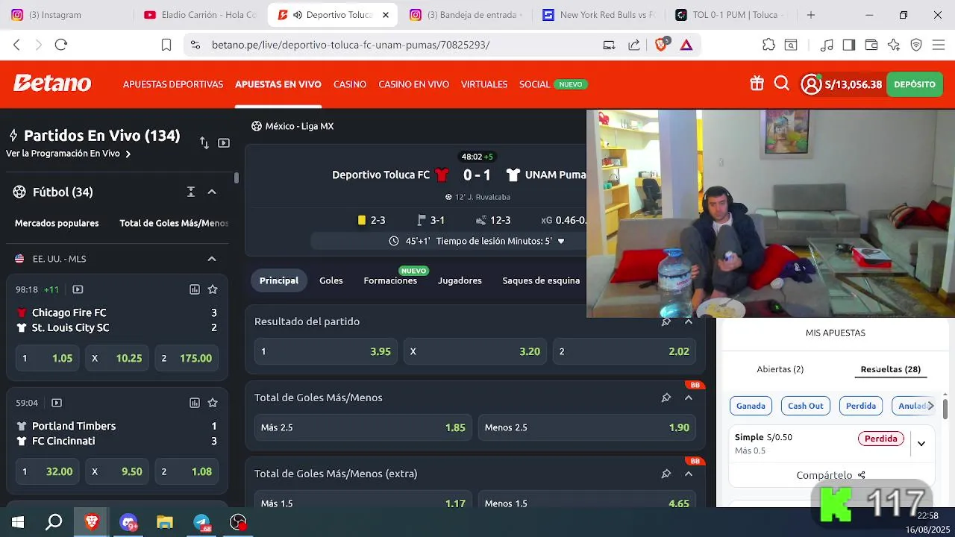Screen dimensions: 955x537
Task: Collapse the Total de Goles Más/Menos market
Action: pos(689,398)
